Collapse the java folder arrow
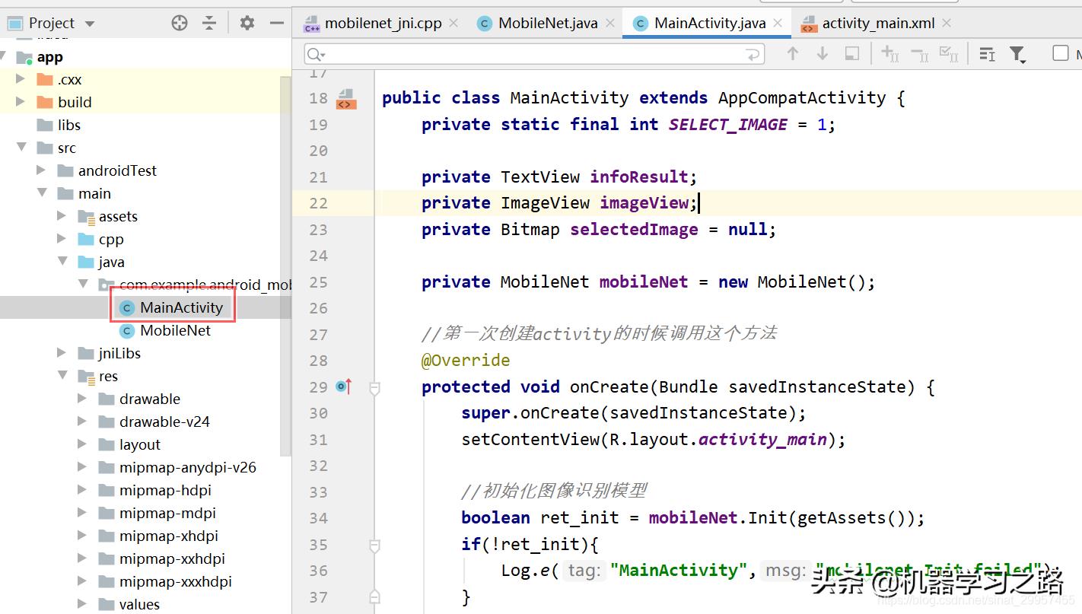 (62, 262)
